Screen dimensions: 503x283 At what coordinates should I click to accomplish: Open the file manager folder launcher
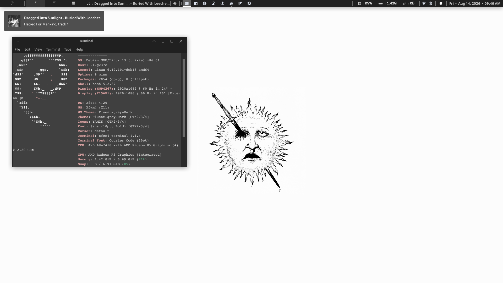196,3
